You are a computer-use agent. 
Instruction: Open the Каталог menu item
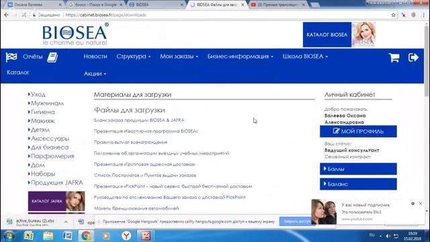(18, 73)
